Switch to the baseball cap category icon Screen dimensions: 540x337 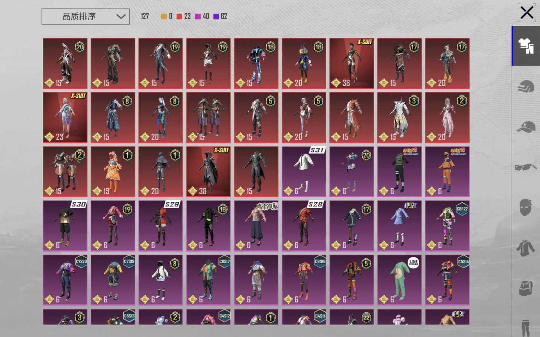526,127
